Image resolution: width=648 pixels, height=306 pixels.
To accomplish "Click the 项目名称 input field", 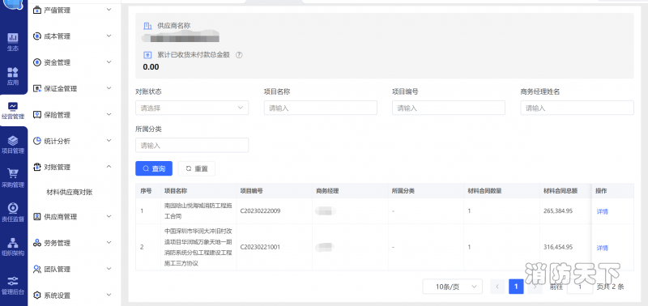I will [321, 108].
